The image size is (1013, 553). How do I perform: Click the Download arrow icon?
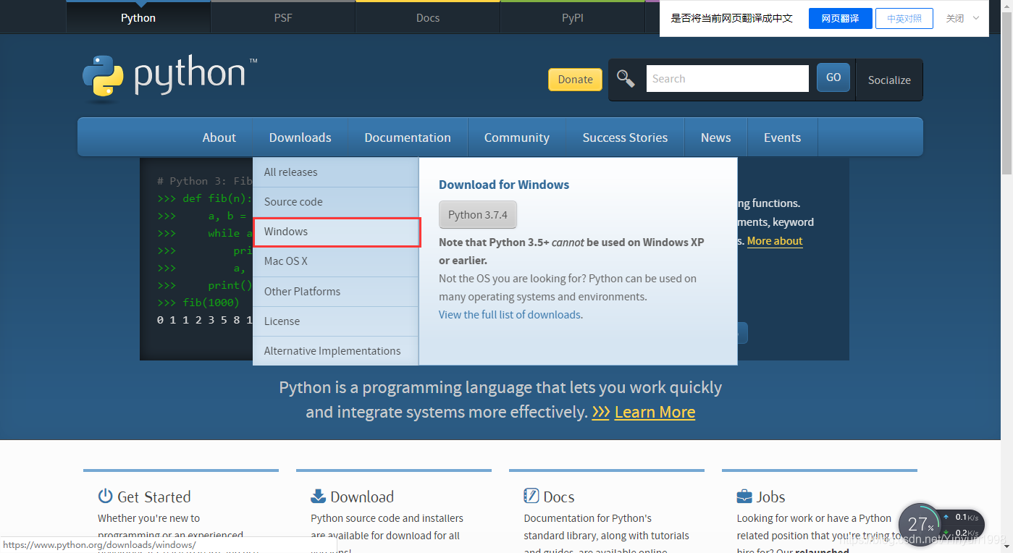click(319, 496)
